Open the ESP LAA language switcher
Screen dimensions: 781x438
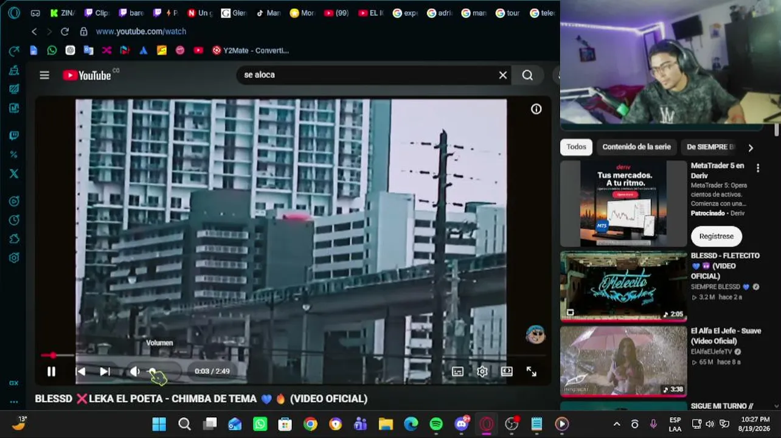pos(675,424)
